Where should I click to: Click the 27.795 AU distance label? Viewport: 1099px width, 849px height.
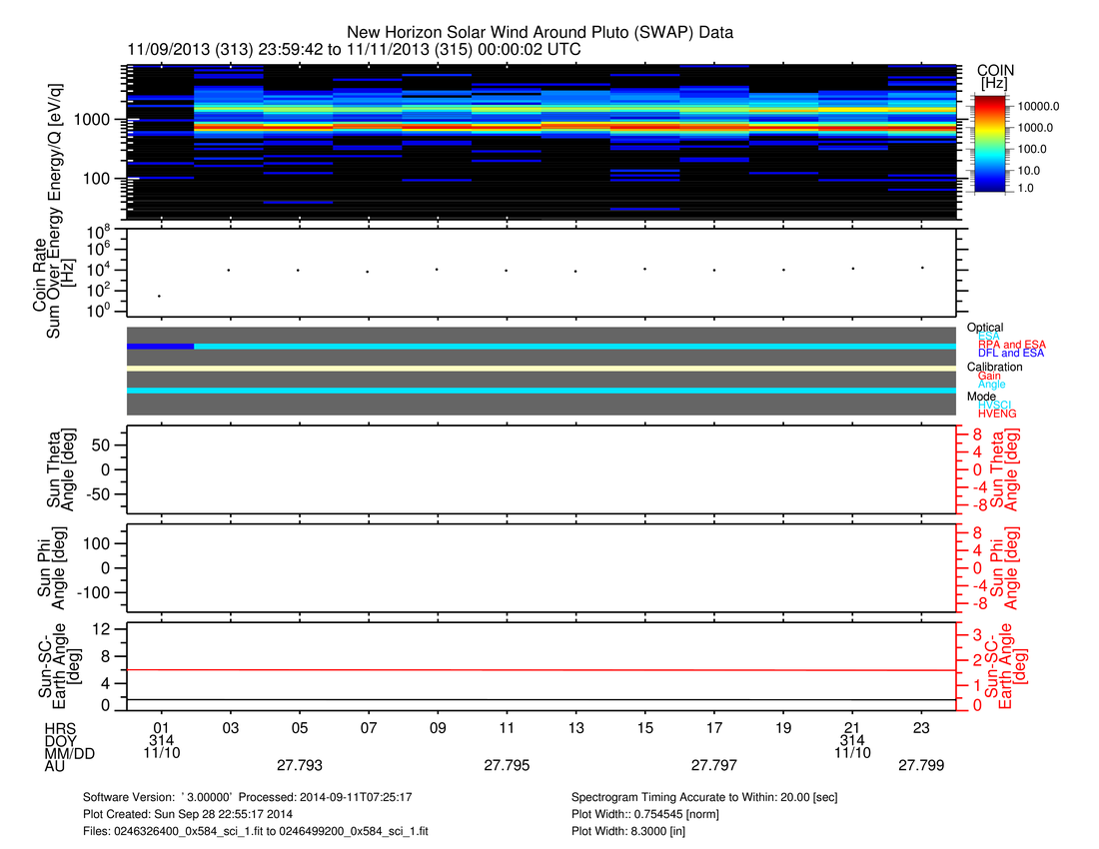[x=507, y=766]
